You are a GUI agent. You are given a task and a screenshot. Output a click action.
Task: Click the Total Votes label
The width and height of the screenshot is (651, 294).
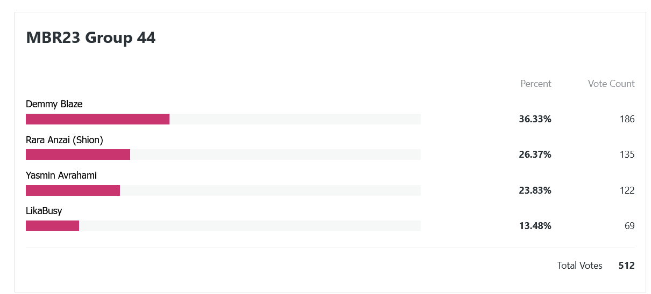coord(579,266)
